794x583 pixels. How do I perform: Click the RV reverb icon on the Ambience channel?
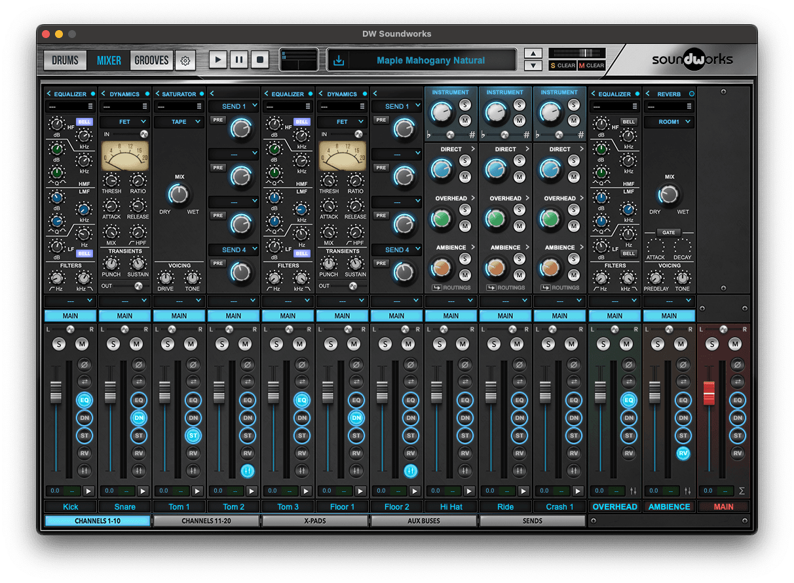coord(683,453)
